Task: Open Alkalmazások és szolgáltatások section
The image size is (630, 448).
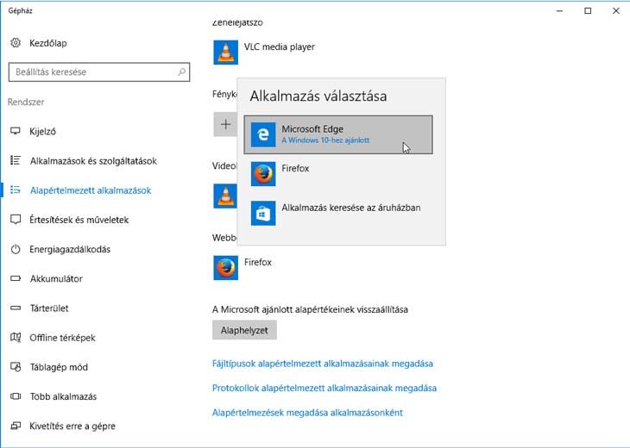Action: pyautogui.click(x=92, y=161)
